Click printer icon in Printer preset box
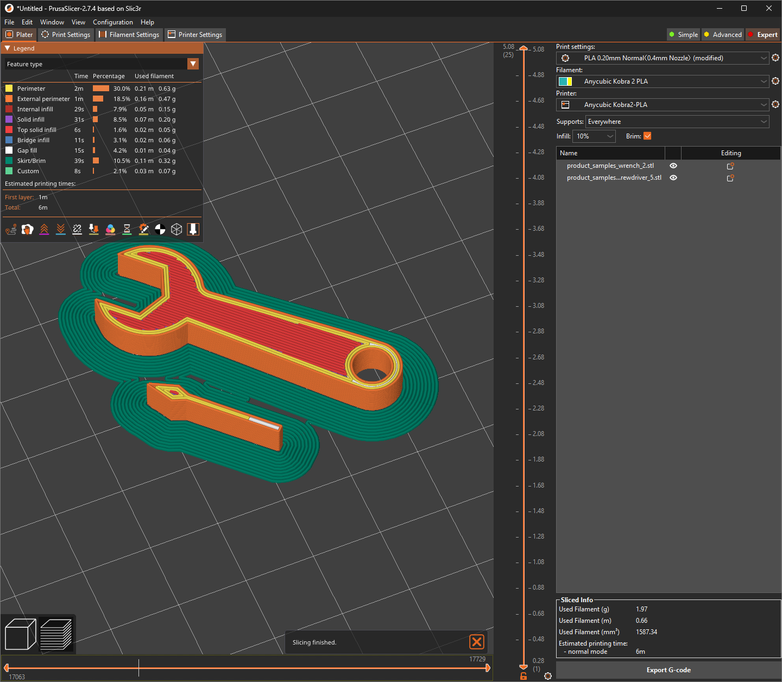Image resolution: width=782 pixels, height=682 pixels. (565, 105)
